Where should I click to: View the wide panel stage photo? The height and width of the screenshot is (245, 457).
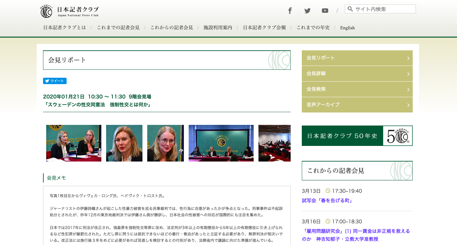pyautogui.click(x=221, y=143)
